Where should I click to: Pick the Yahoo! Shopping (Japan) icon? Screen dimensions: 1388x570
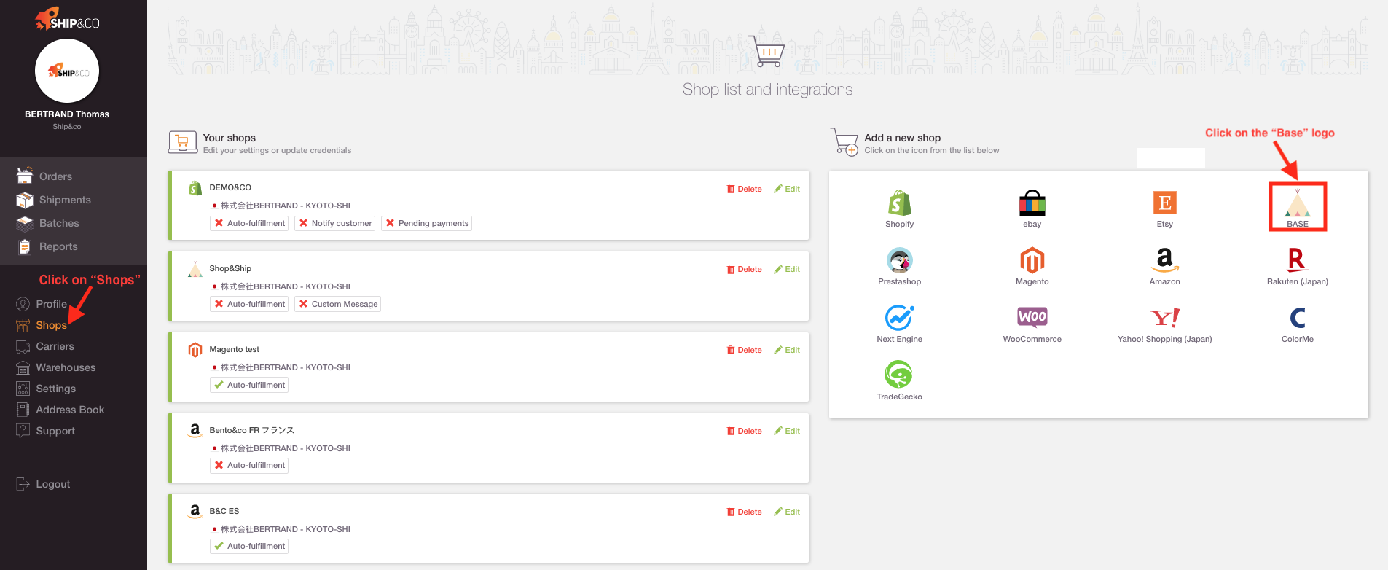[1164, 318]
